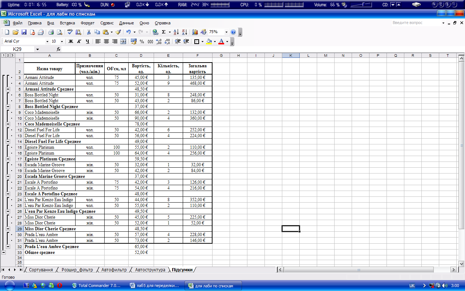Collapse the Armani Attitude group
Screen dimensions: 465x291
[x=8, y=89]
